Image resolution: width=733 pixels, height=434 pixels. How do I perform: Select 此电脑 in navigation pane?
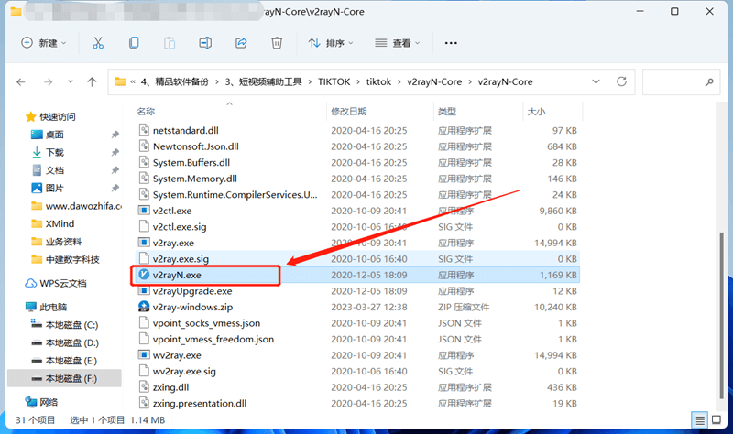(x=53, y=307)
